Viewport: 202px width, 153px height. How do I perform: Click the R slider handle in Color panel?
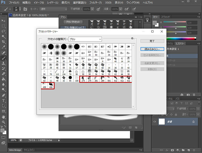coord(176,23)
